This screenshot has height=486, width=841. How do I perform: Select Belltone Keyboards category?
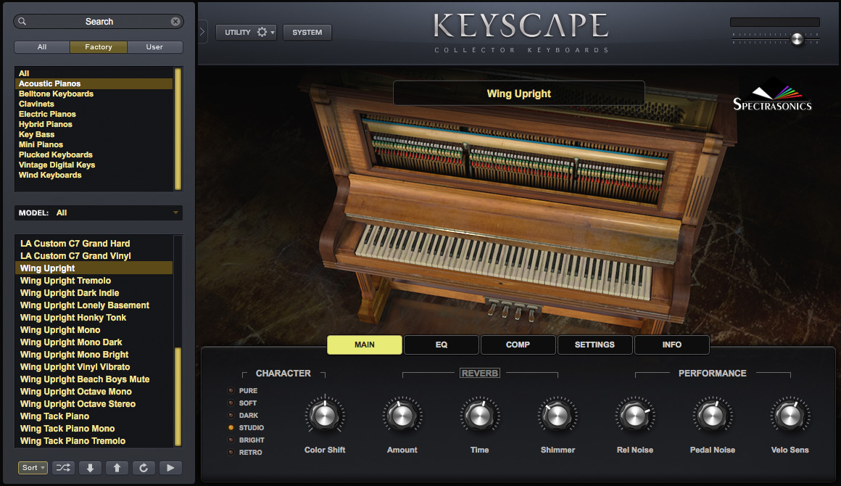point(94,94)
